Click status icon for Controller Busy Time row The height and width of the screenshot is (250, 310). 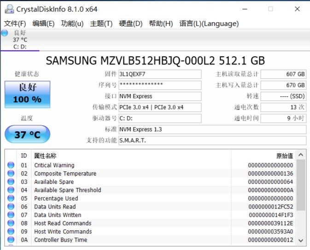click(11, 240)
